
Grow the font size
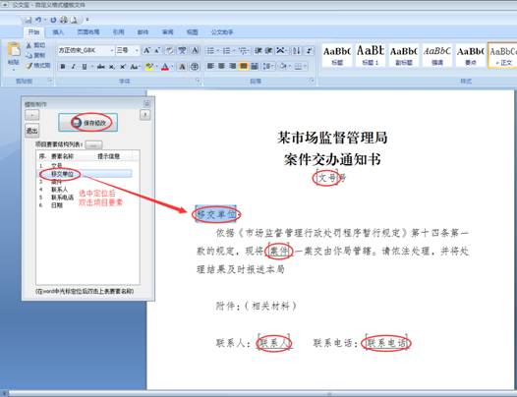(x=146, y=50)
